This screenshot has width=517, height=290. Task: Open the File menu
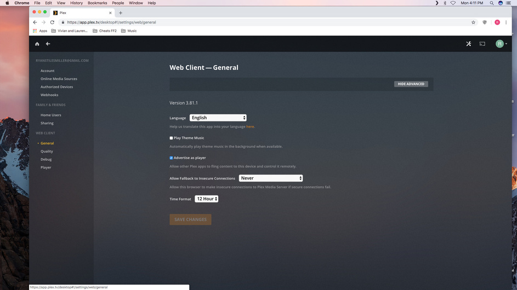(37, 3)
